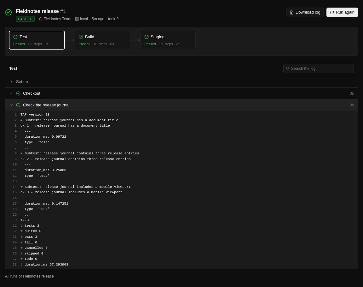Click log line # cancelled 0
The width and height of the screenshot is (363, 287).
pos(34,248)
